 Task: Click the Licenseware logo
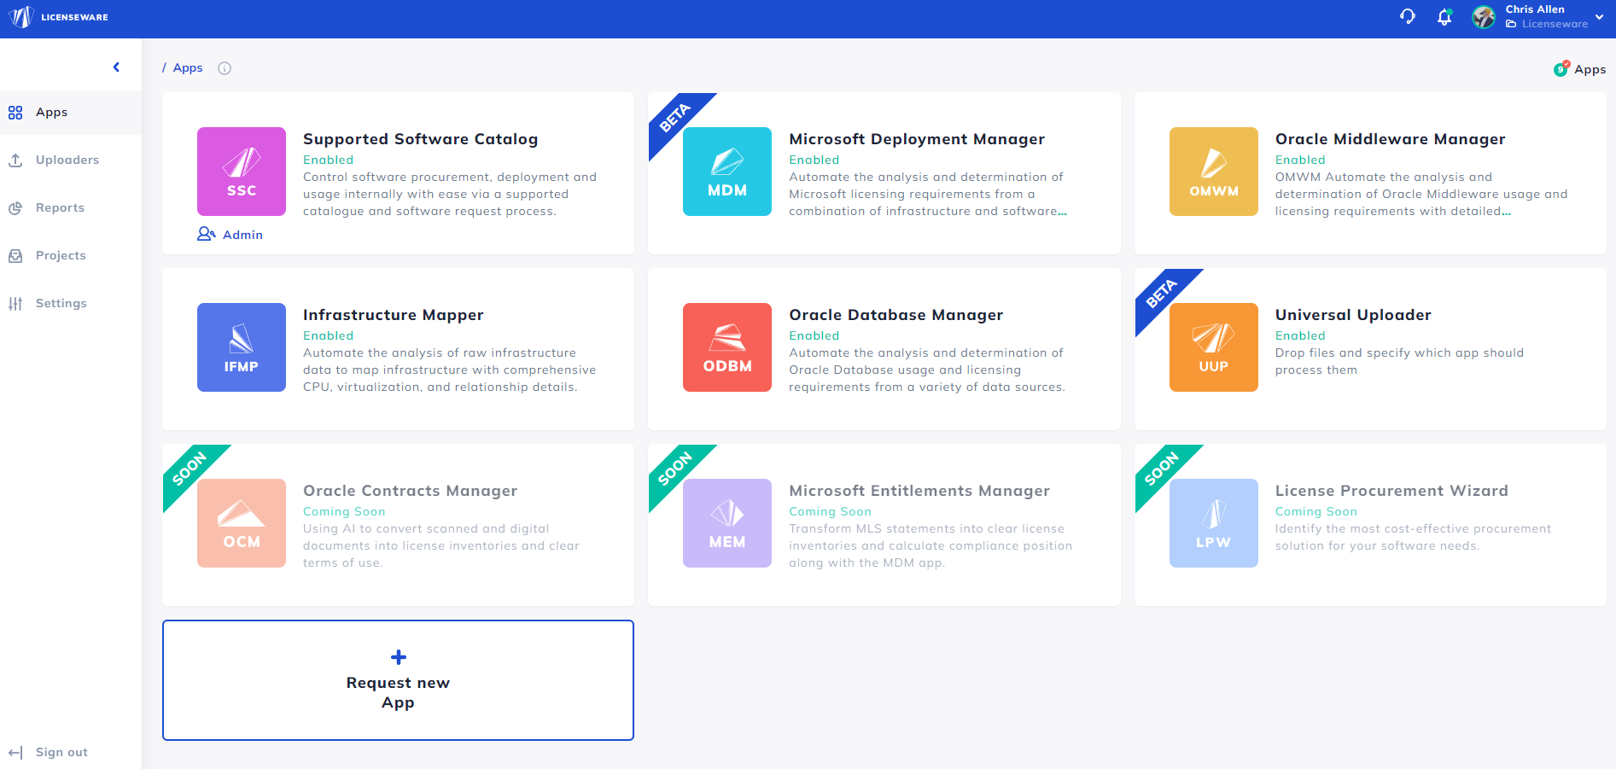(x=59, y=17)
